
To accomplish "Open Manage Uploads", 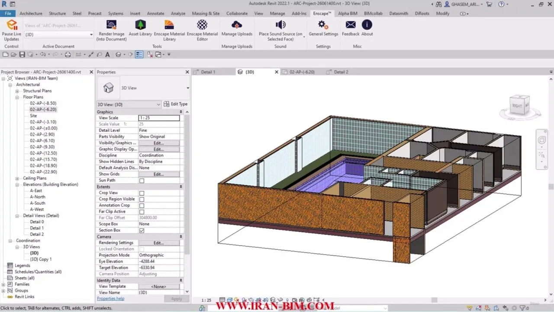I will [x=237, y=28].
